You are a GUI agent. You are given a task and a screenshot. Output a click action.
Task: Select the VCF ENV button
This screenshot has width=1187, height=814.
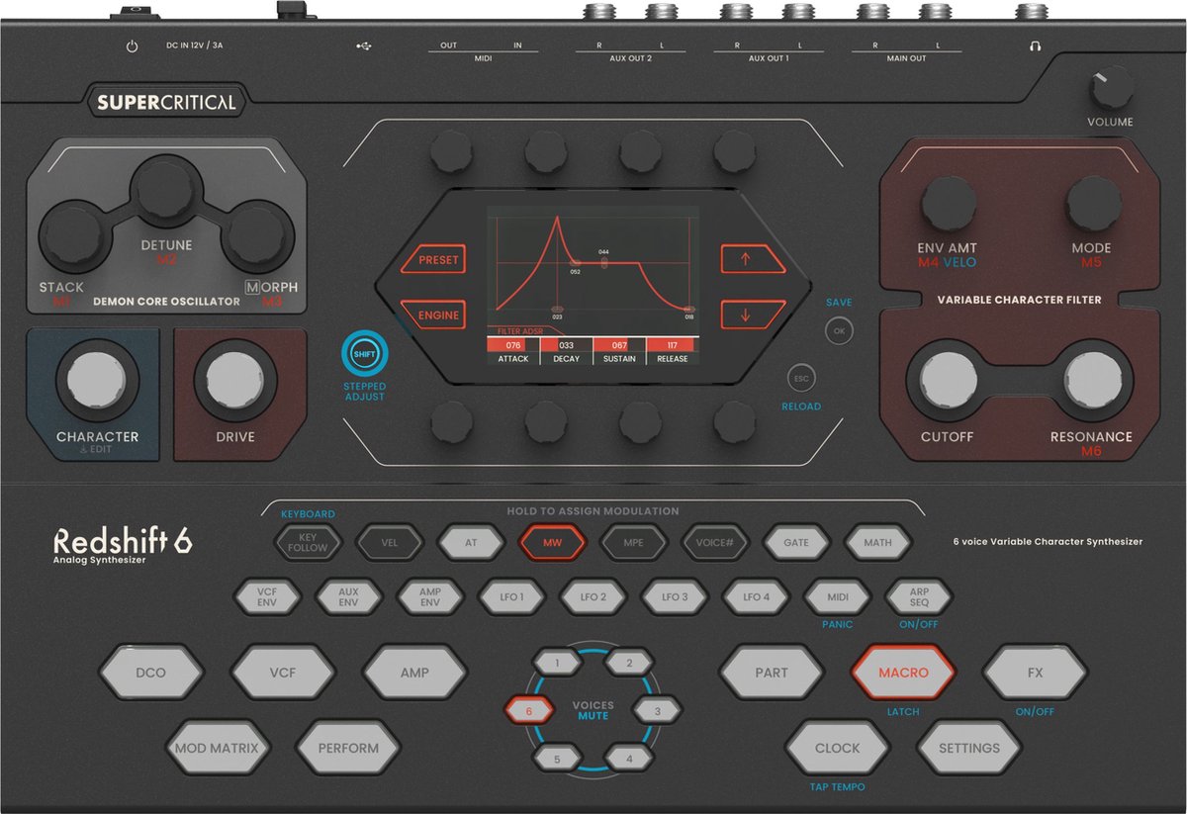tap(267, 597)
